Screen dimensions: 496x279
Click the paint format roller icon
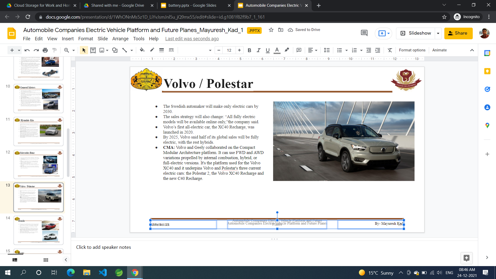point(55,50)
